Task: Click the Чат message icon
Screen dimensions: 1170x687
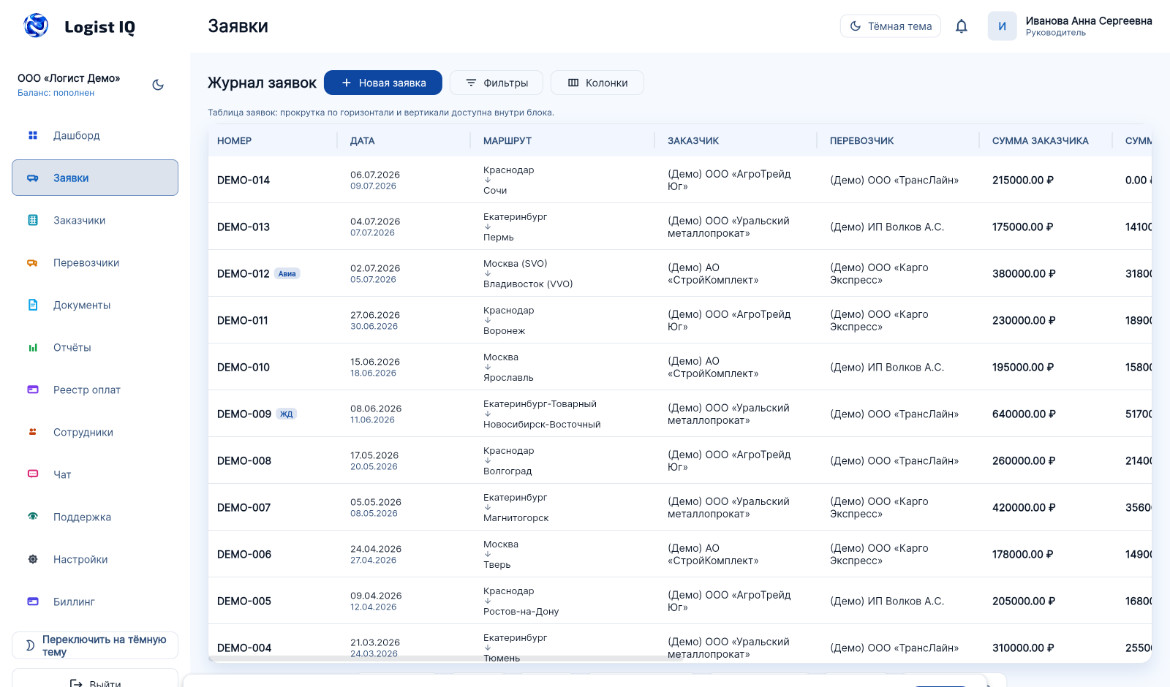Action: pos(33,474)
